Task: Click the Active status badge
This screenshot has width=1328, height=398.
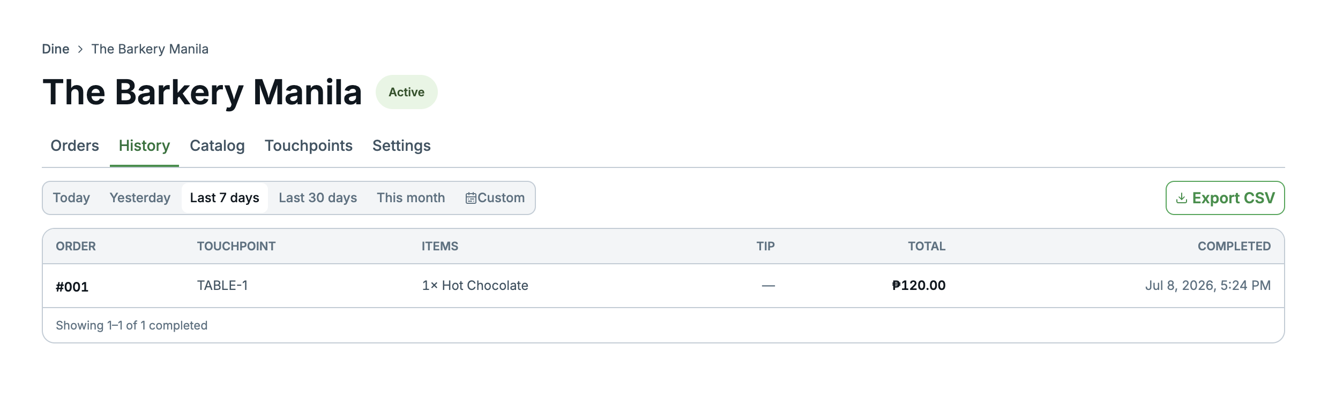Action: click(407, 92)
